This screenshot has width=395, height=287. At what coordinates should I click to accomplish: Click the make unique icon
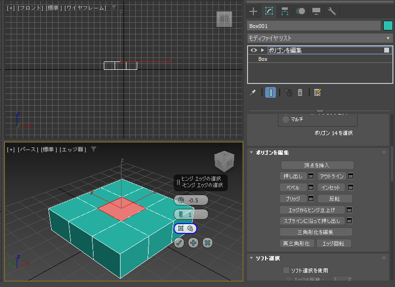point(288,93)
